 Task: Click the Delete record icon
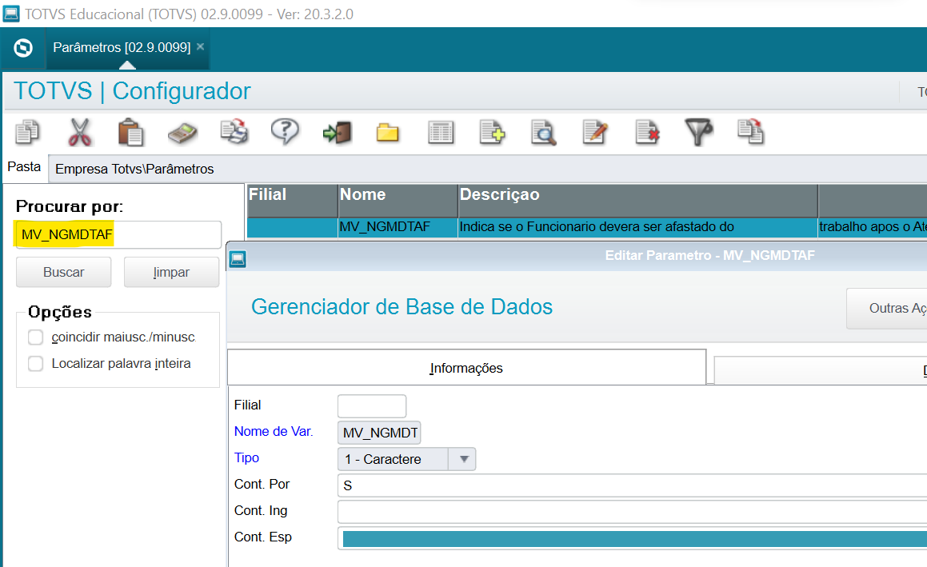[x=647, y=132]
